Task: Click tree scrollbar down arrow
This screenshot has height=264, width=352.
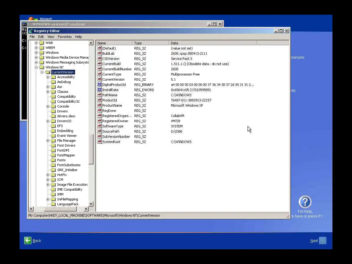Action: pyautogui.click(x=91, y=204)
